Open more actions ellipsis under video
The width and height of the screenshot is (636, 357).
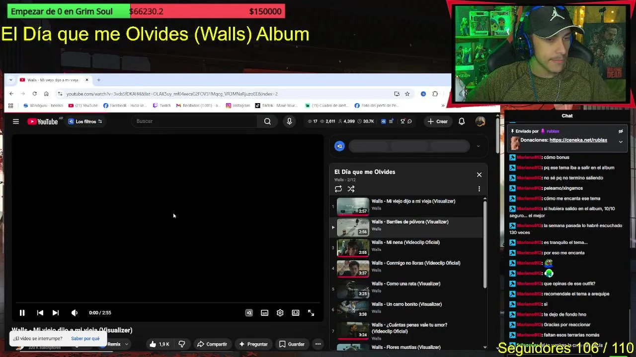point(318,344)
